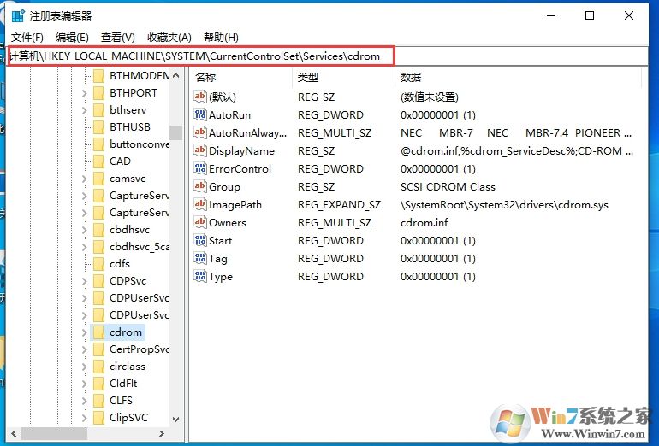
Task: Click the registry path address bar
Action: 328,56
